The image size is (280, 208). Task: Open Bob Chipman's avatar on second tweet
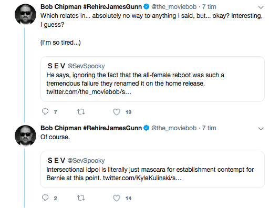point(25,136)
